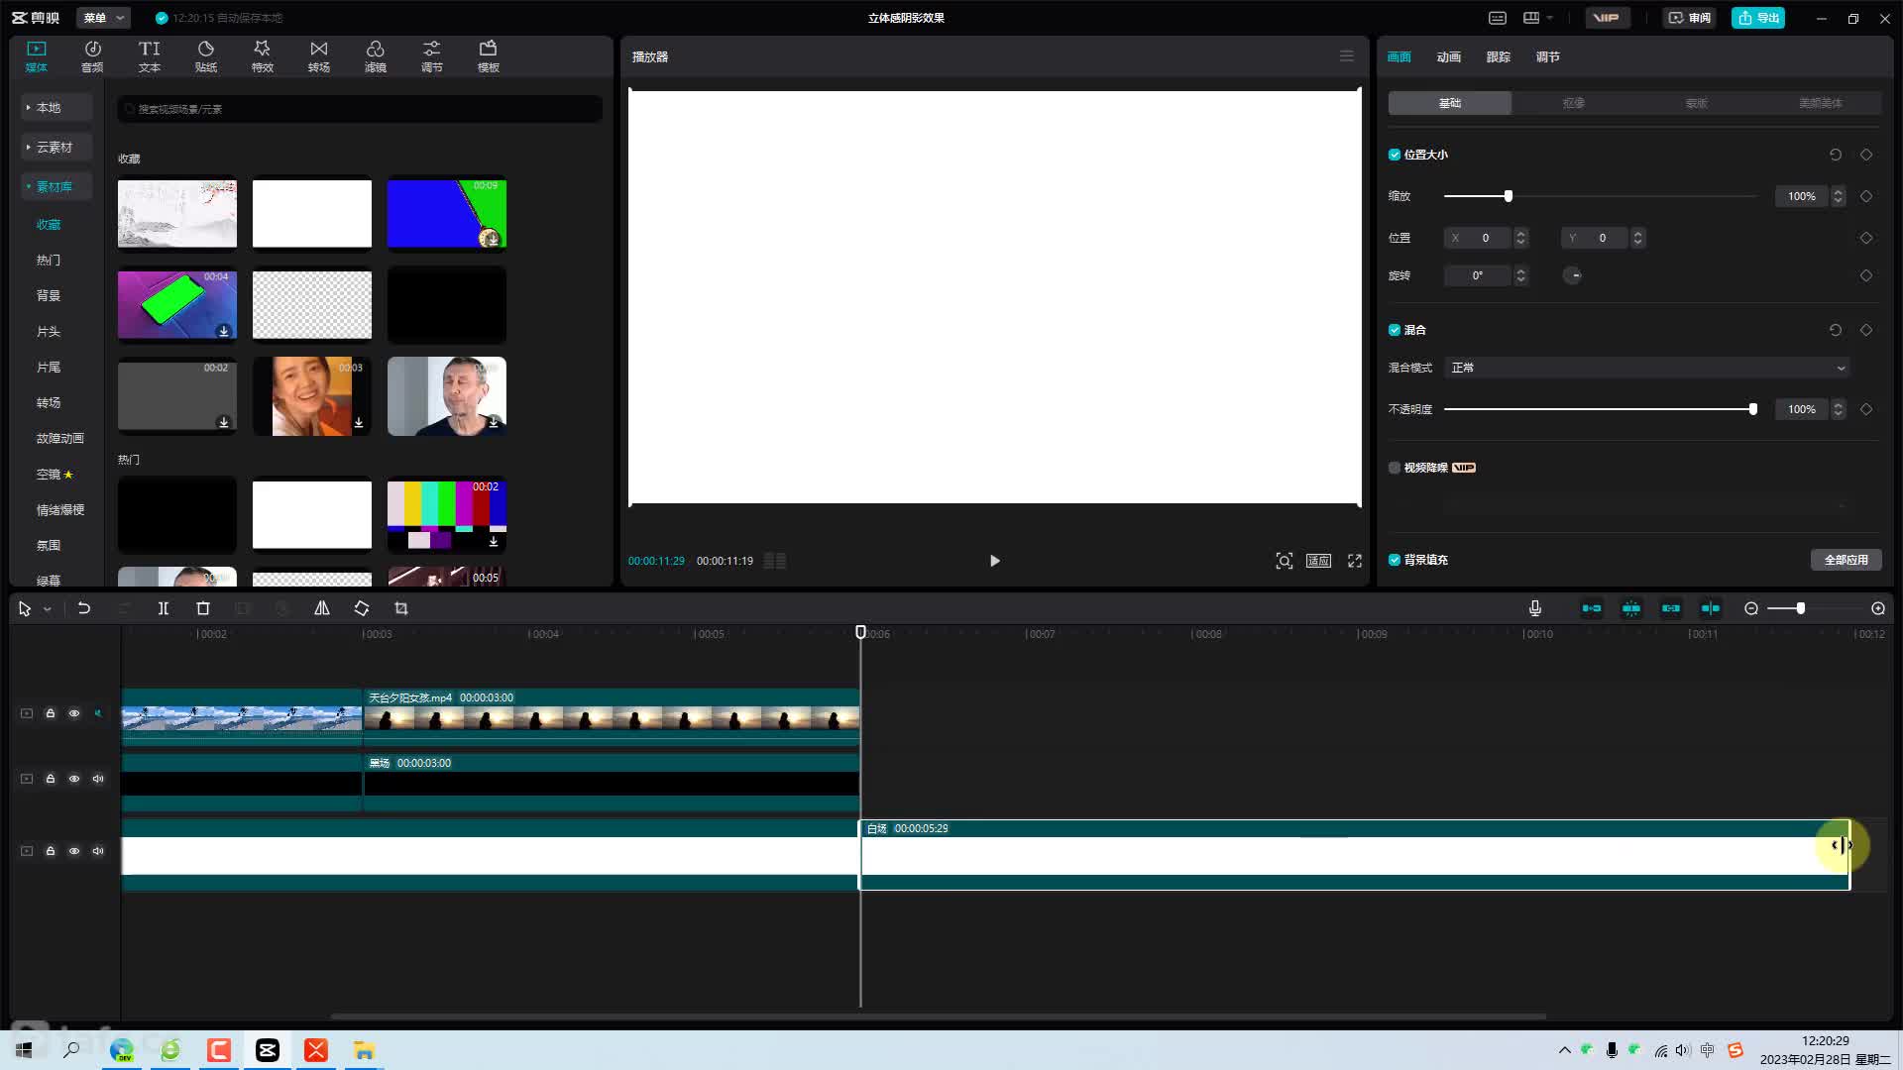
Task: Click the 全部应用 apply-to-all button
Action: click(x=1846, y=560)
